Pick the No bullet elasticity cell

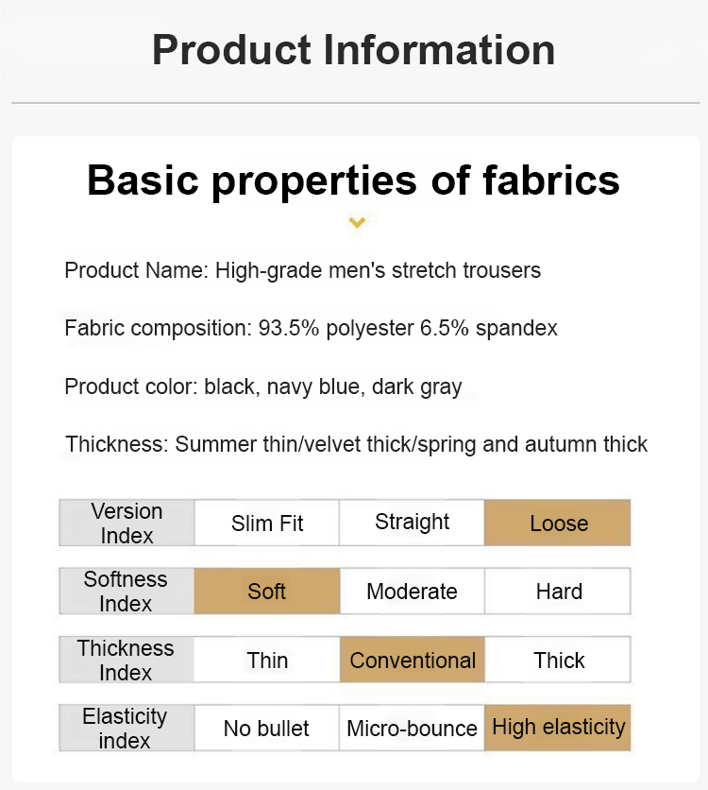[267, 729]
